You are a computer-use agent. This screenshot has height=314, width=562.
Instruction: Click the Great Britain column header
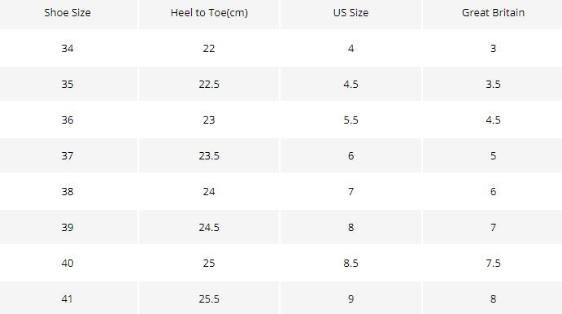(x=493, y=13)
